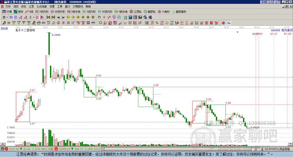Screen dimensions: 293x157
Task: Click the 3.25 price level label
Action: click(156, 85)
